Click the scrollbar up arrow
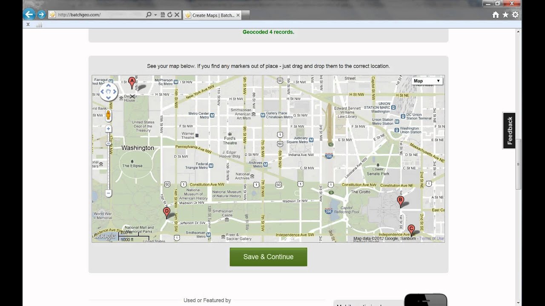 click(x=518, y=31)
